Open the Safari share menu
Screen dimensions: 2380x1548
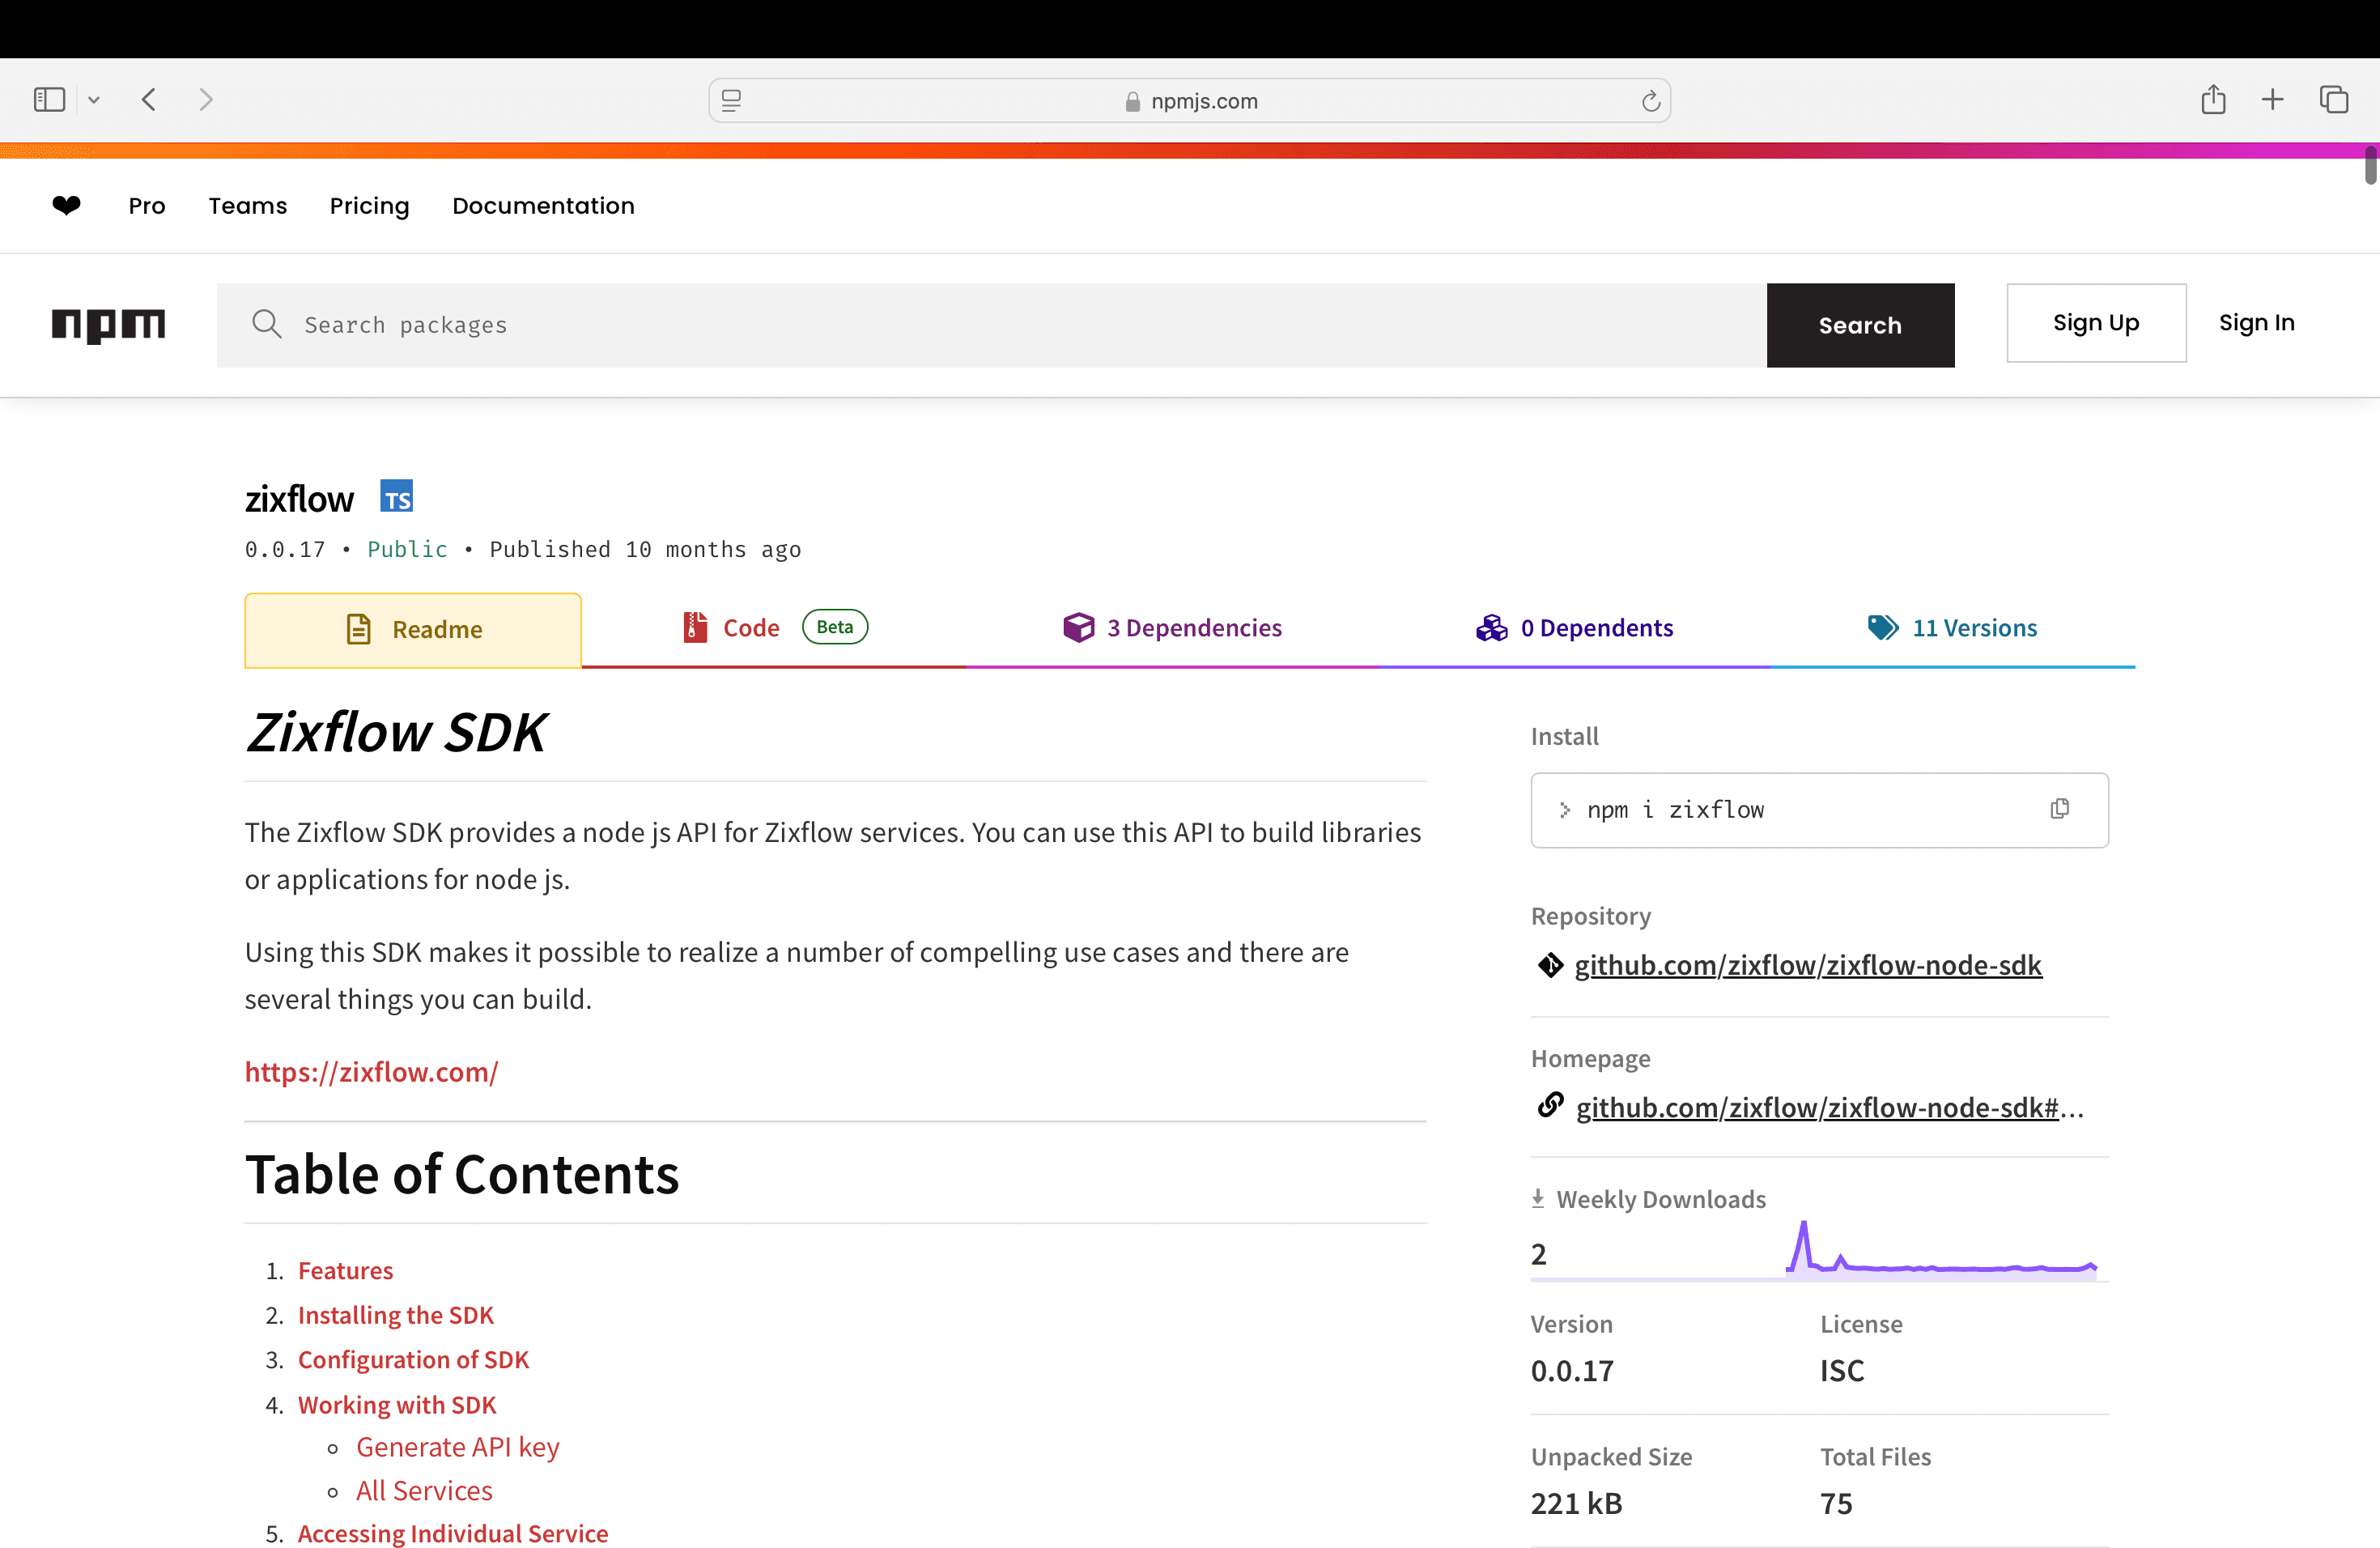pyautogui.click(x=2213, y=99)
